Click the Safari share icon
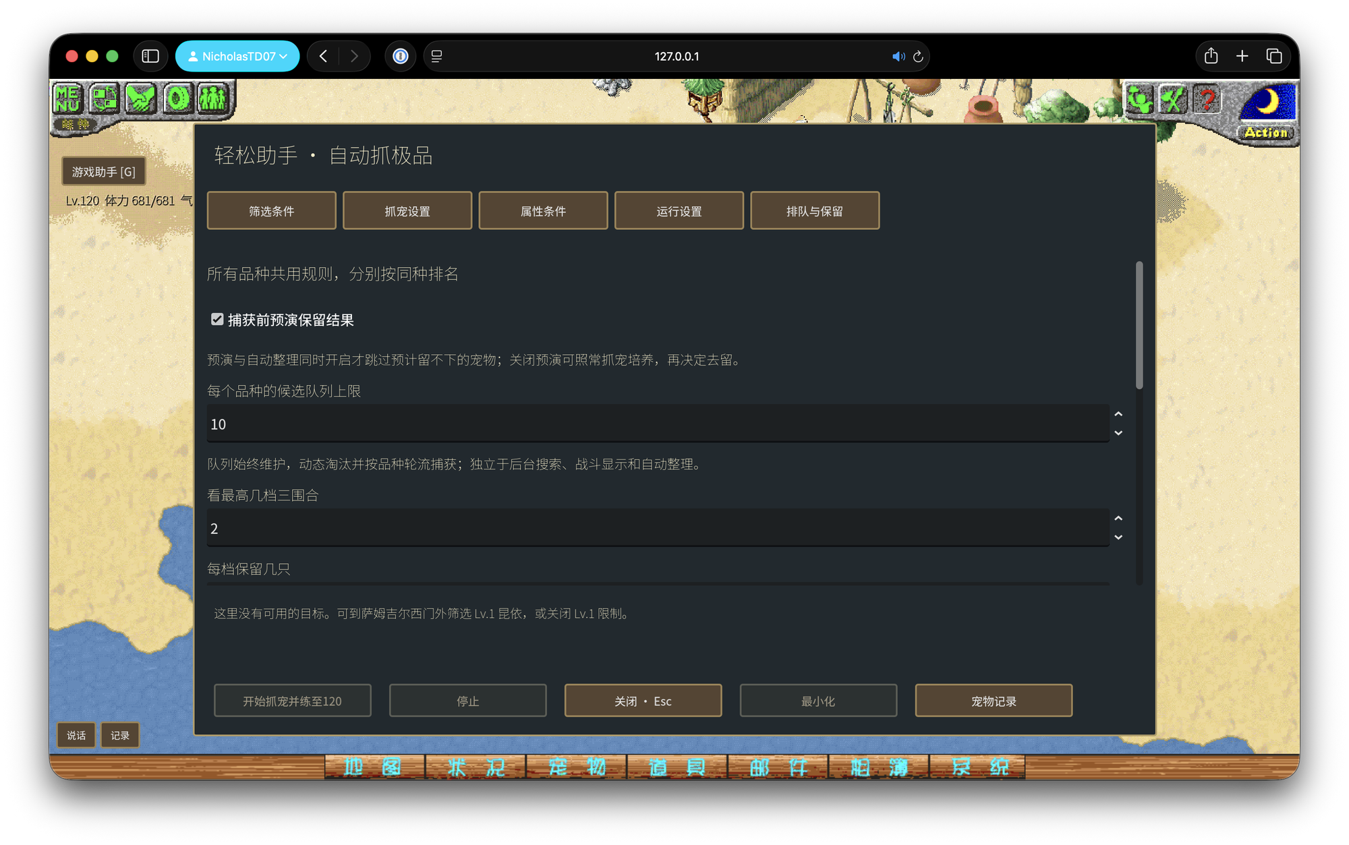This screenshot has width=1349, height=845. [1211, 56]
